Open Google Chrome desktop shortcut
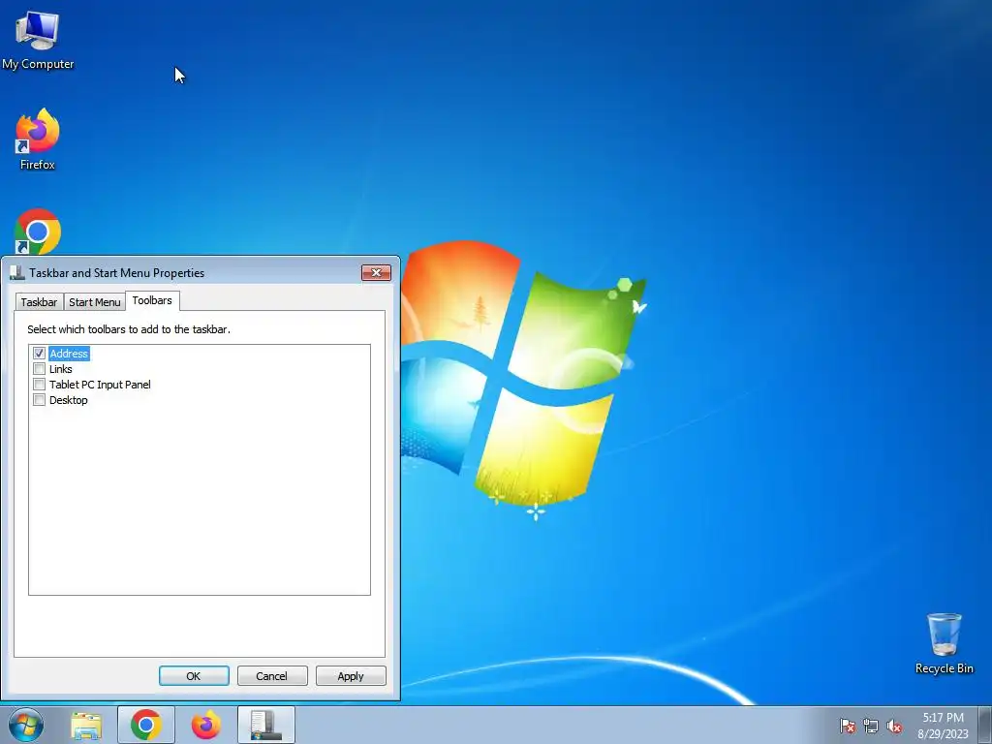 coord(38,232)
